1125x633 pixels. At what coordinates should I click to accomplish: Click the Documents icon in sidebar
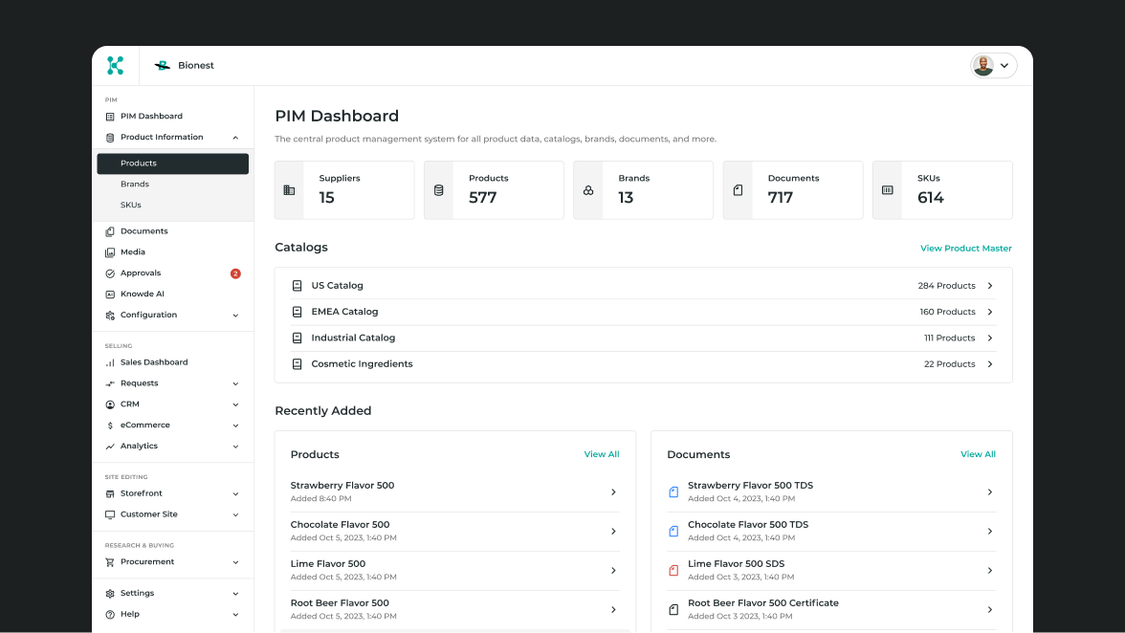coord(110,231)
